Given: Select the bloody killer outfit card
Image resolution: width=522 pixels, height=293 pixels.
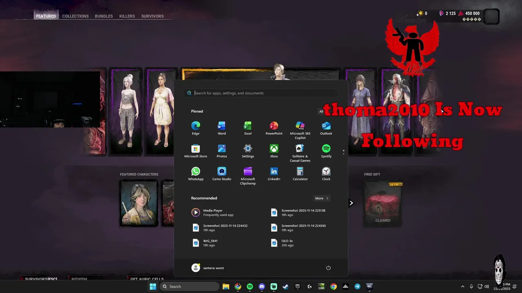Looking at the screenshot, I should coord(397,112).
